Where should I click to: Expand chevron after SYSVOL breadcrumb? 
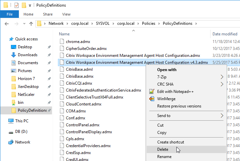[x=114, y=23]
